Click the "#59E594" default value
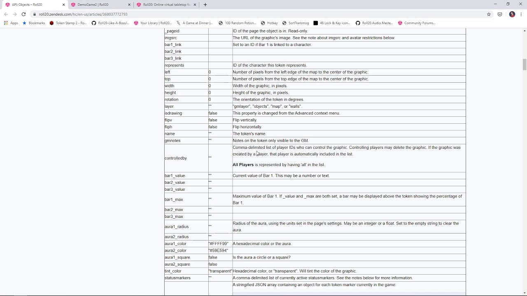Screen dimensions: 527x296 tap(218, 250)
